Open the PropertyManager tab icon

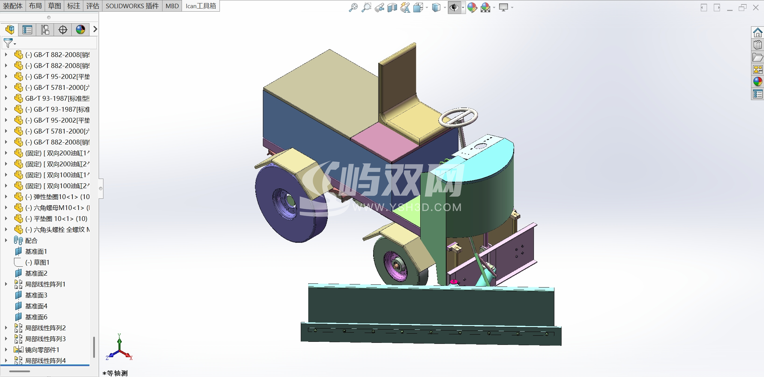(x=27, y=30)
